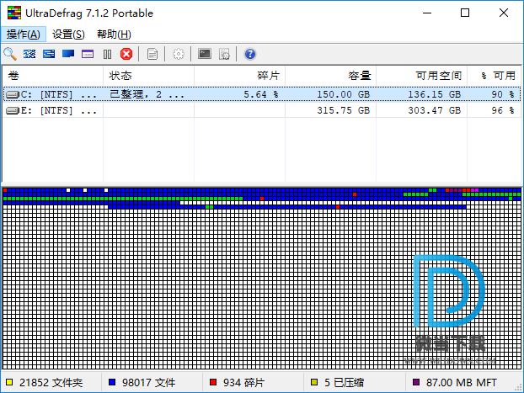Click the window resize grip in the status bar

[x=519, y=387]
